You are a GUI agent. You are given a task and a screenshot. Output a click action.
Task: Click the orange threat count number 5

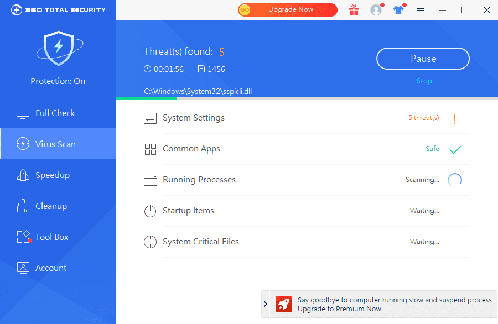(x=222, y=52)
